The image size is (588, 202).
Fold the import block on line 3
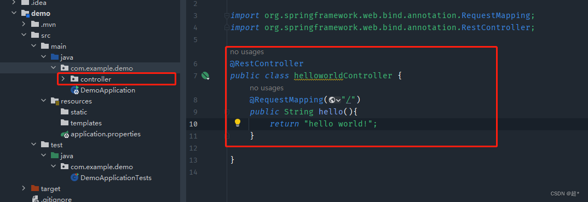227,16
